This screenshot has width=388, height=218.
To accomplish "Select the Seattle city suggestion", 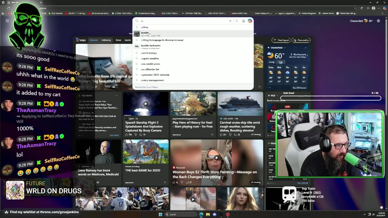I will [193, 34].
